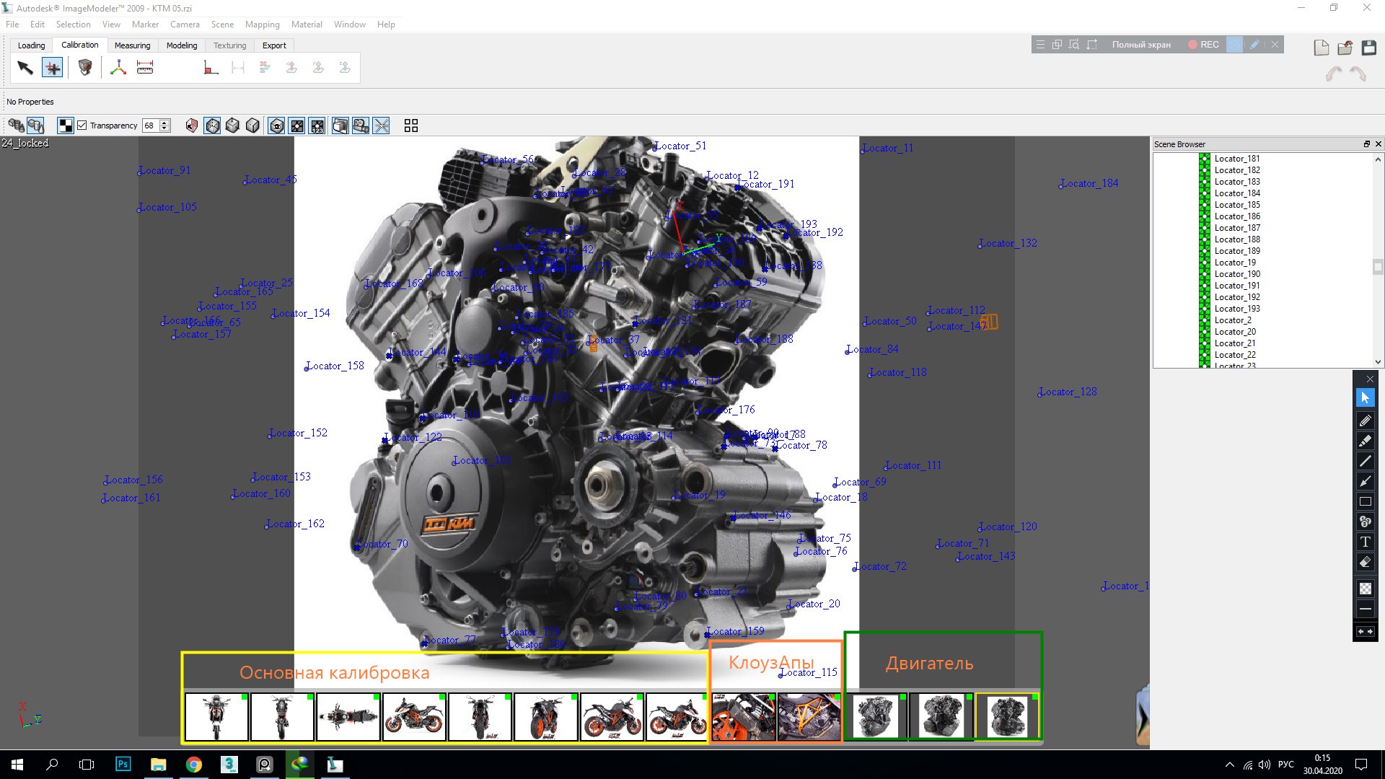Select the highlighter marker in annotation sidebar
The height and width of the screenshot is (779, 1385).
(x=1365, y=441)
